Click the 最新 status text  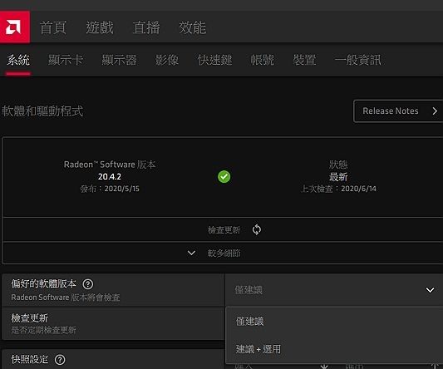click(x=338, y=177)
